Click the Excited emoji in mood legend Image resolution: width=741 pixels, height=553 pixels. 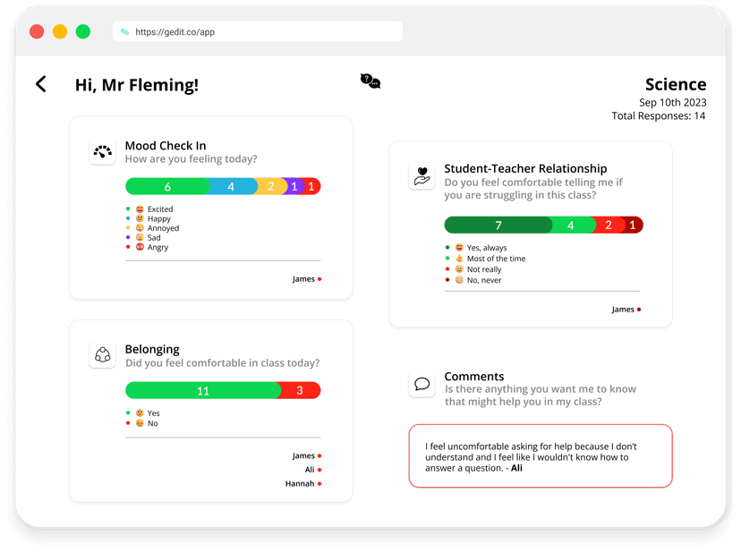tap(140, 209)
